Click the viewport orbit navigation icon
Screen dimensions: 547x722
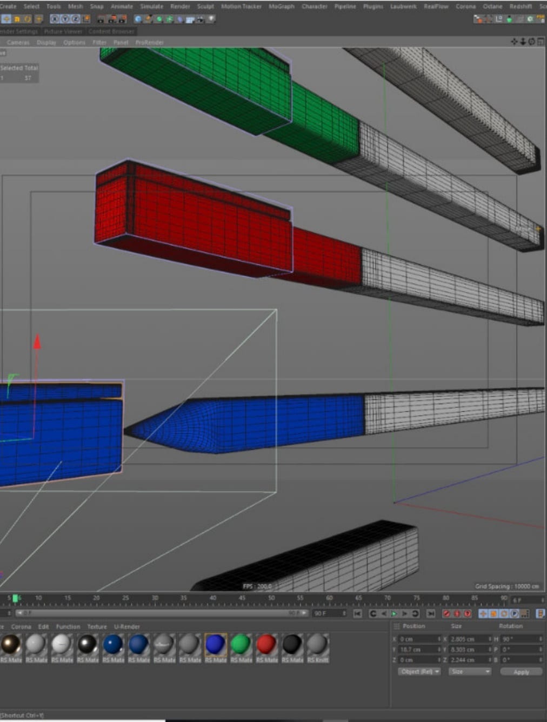pos(531,42)
